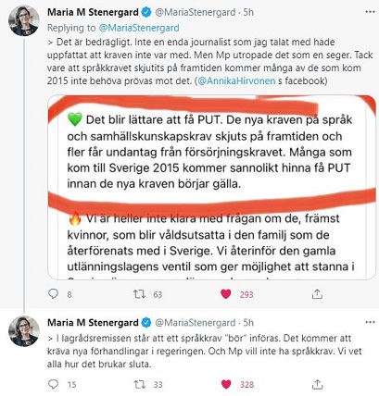Click @MariaStenergard handle on second tweet
379x396 pixels.
pos(196,323)
